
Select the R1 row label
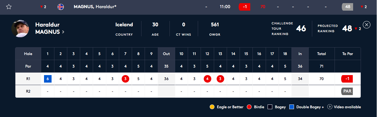point(28,79)
